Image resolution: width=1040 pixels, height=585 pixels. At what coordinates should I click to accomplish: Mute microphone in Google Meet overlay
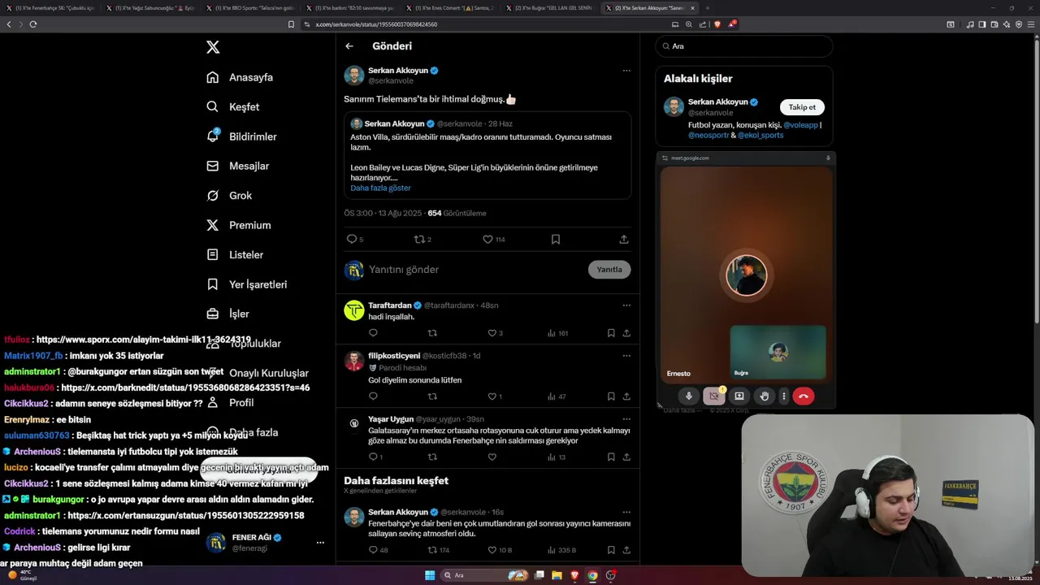coord(688,396)
